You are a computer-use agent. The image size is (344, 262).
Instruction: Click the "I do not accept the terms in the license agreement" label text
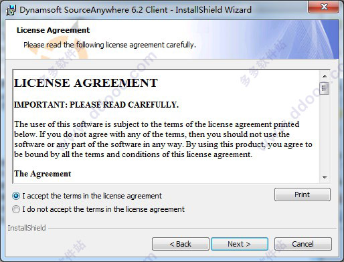tap(103, 209)
